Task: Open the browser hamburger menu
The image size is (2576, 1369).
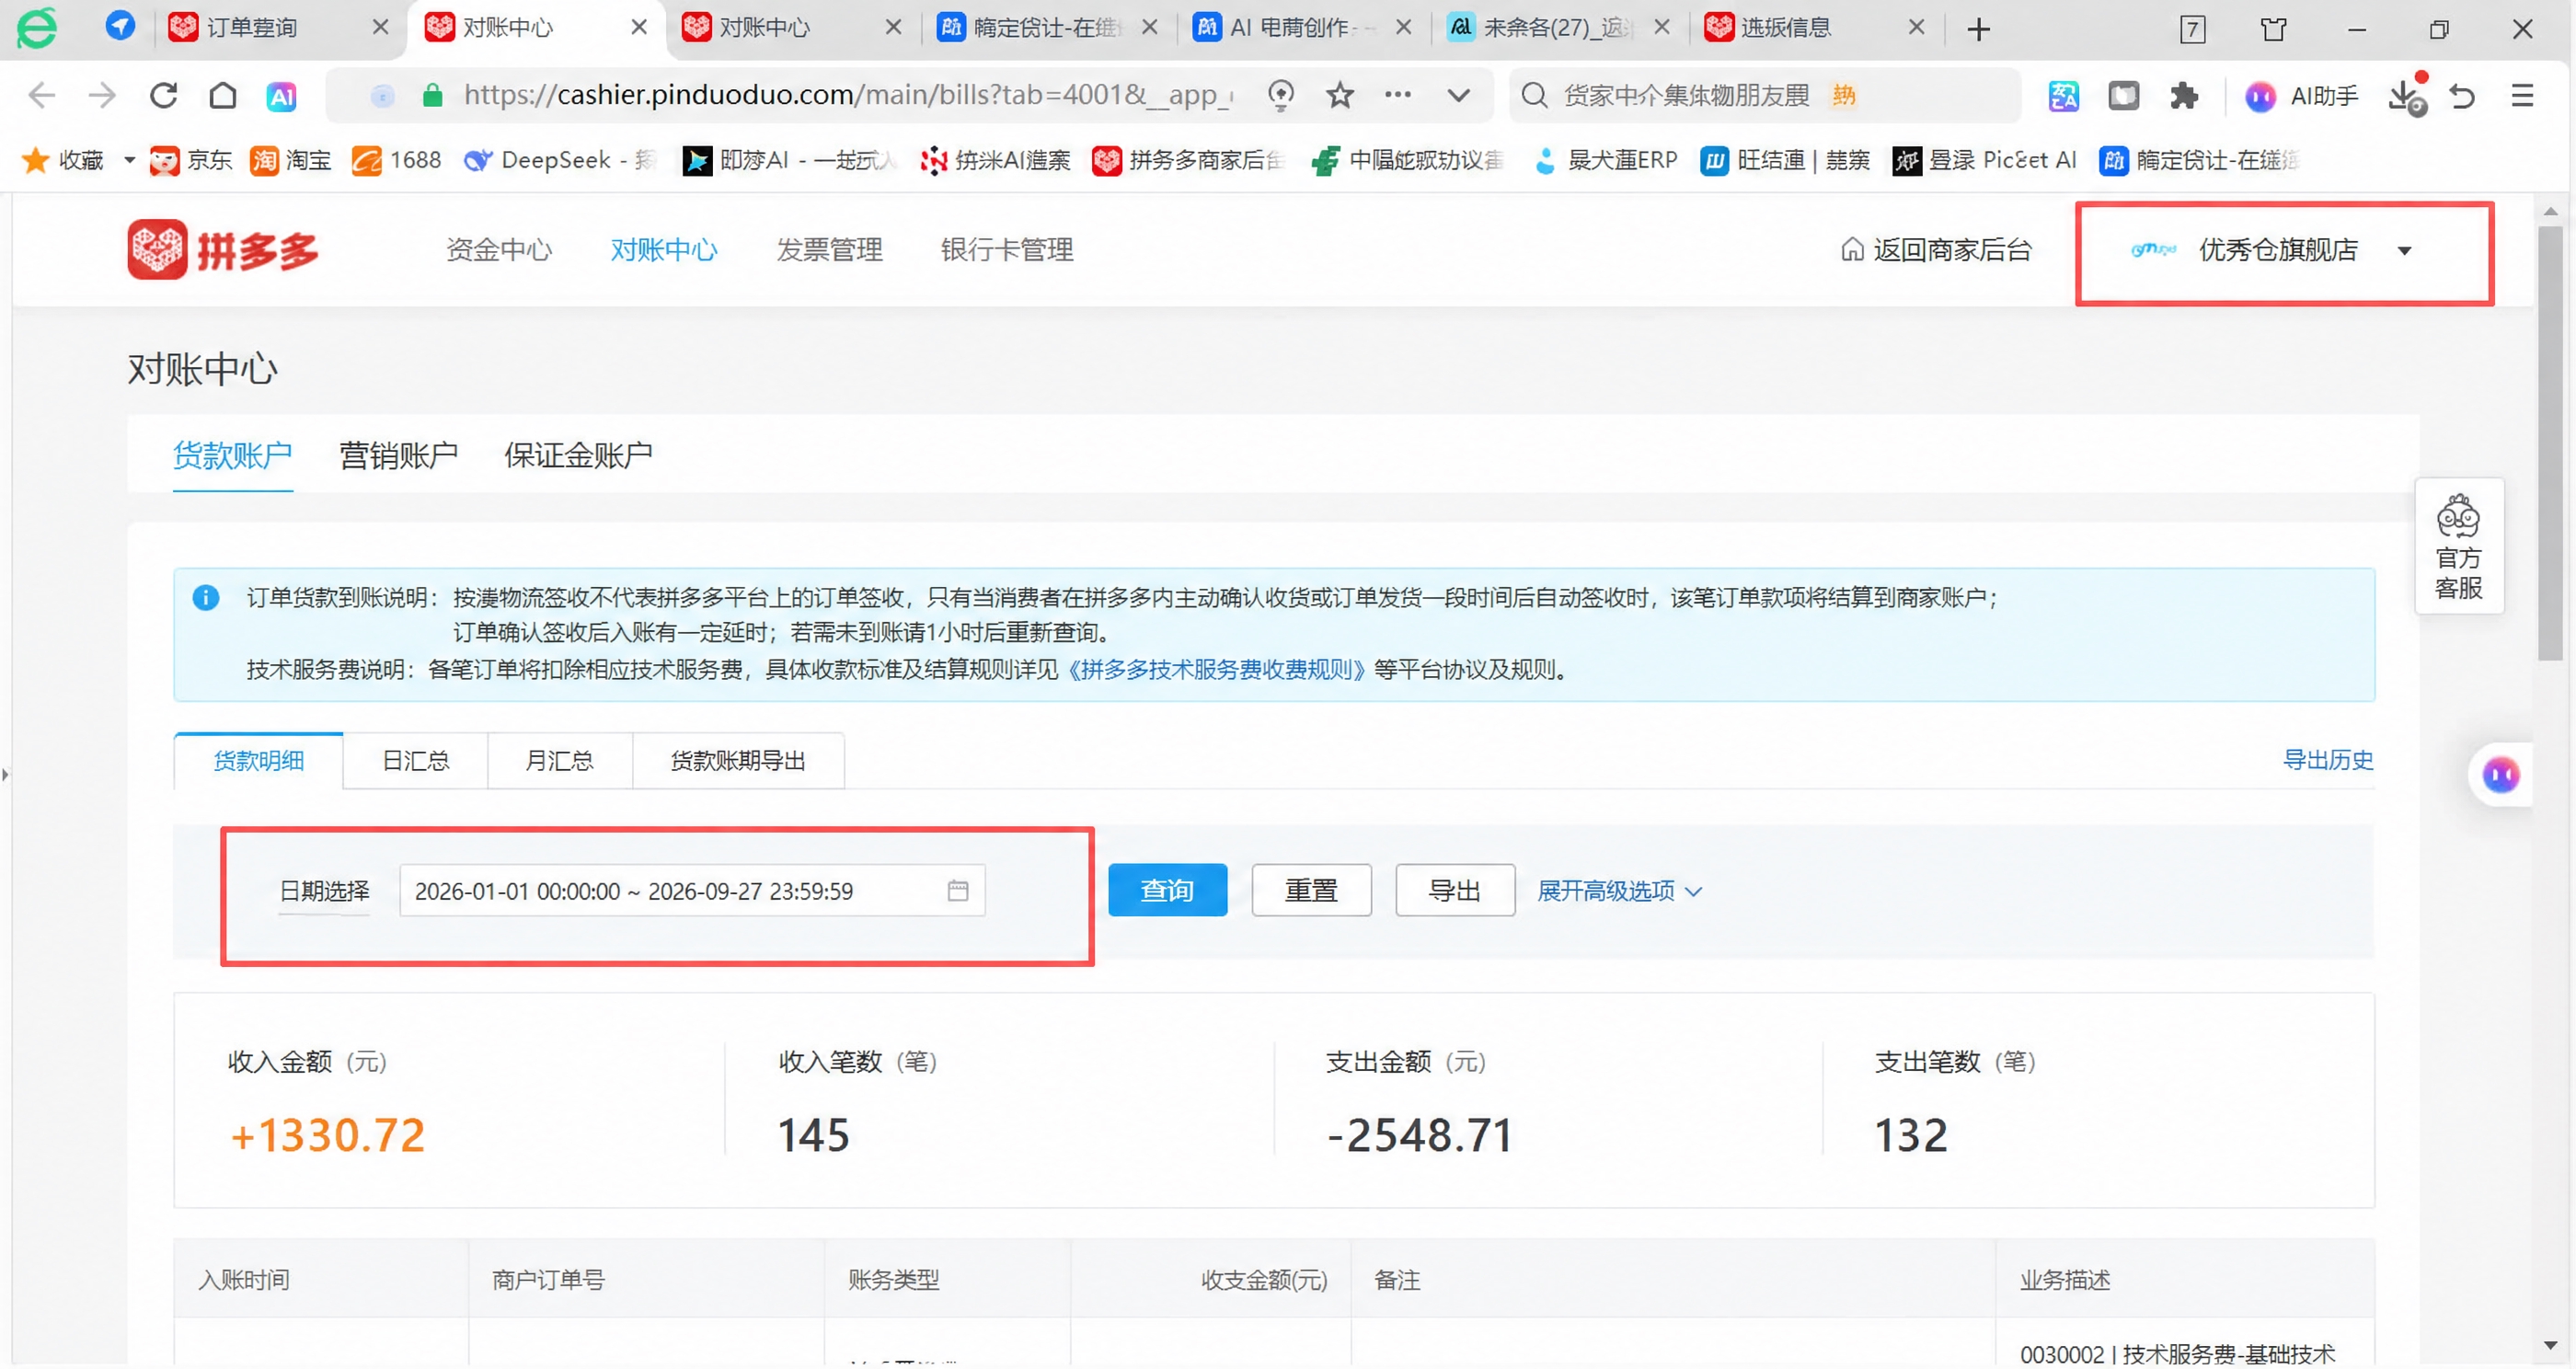Action: click(2522, 96)
